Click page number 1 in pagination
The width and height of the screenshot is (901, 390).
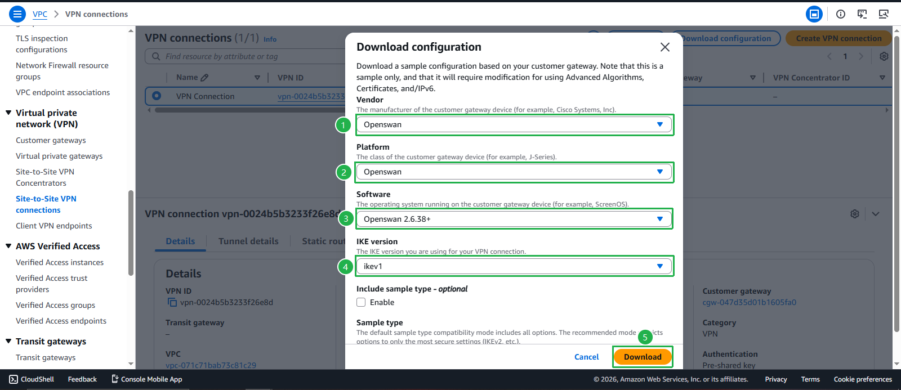(x=845, y=56)
